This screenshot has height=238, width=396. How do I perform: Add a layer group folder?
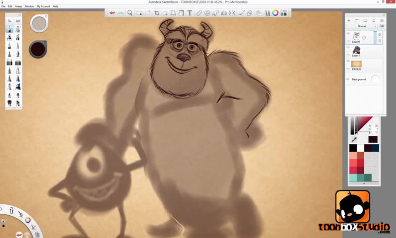point(357,20)
